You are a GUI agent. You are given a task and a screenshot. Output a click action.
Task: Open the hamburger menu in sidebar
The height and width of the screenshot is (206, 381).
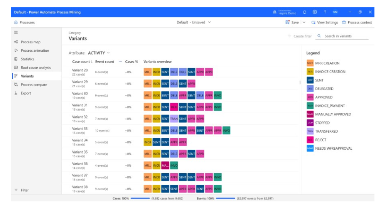16,32
